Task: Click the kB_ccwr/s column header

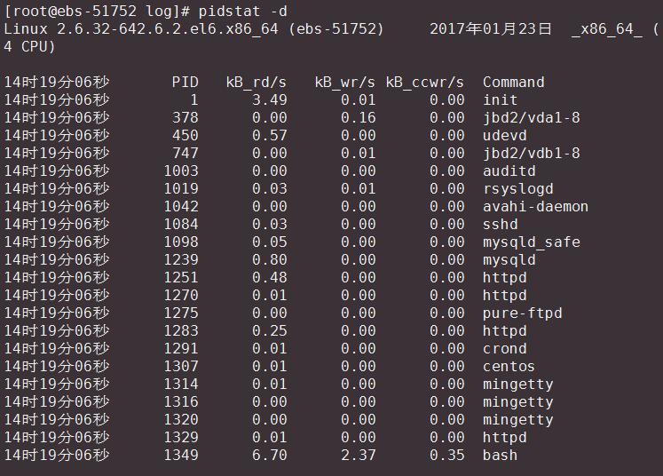Action: tap(425, 83)
